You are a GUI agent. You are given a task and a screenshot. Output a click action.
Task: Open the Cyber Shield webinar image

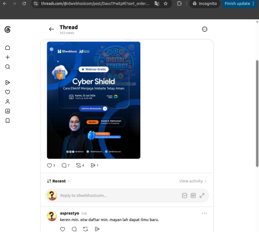pos(94,100)
